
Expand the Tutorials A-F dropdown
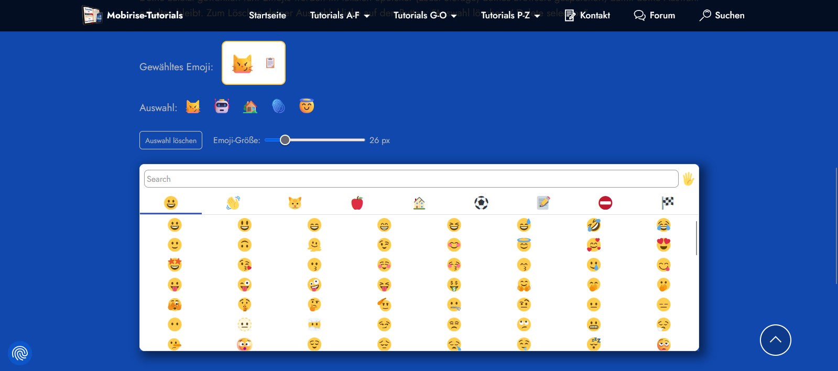click(x=340, y=16)
